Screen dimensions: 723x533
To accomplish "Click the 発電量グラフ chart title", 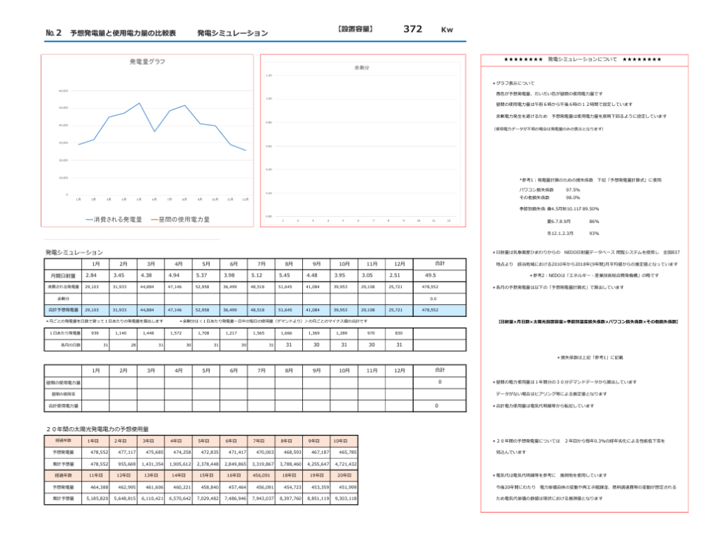I will click(148, 62).
